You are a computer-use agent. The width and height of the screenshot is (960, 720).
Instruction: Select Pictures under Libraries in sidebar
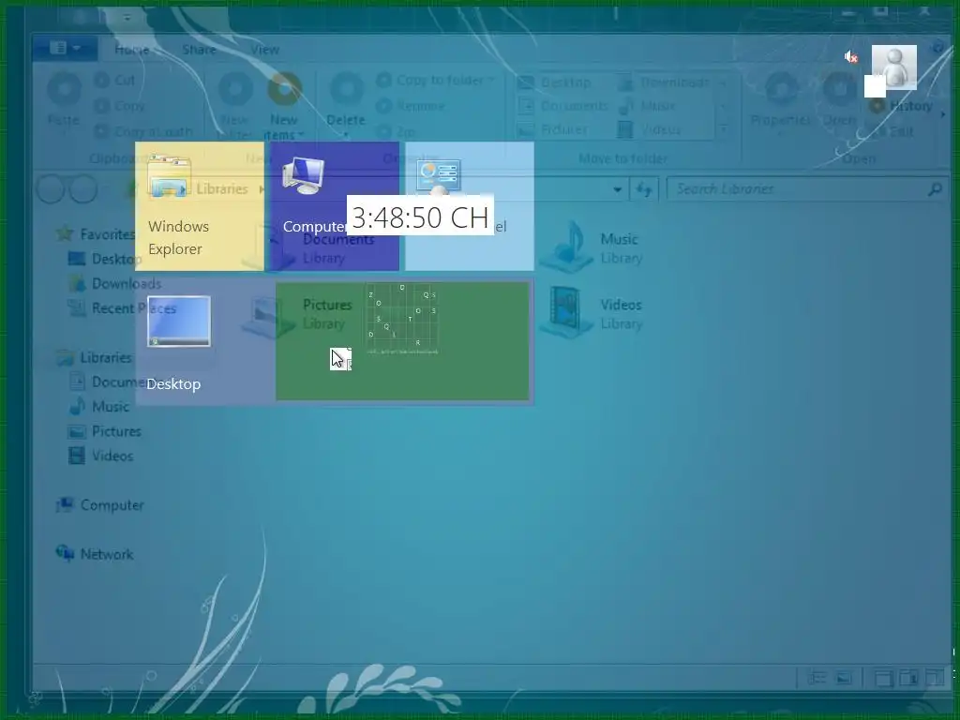105,431
